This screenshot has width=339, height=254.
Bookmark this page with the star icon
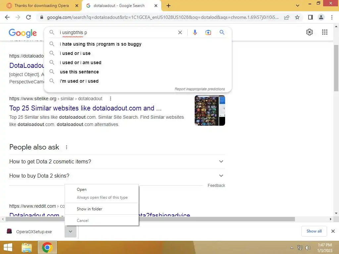(297, 17)
